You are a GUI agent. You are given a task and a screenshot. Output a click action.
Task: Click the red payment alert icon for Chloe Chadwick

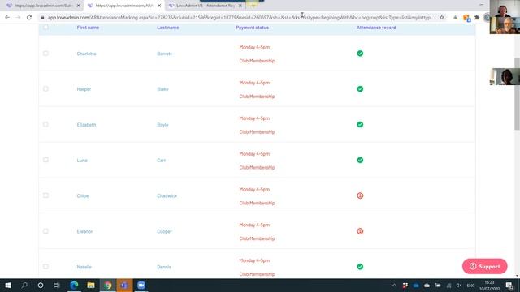pos(360,195)
